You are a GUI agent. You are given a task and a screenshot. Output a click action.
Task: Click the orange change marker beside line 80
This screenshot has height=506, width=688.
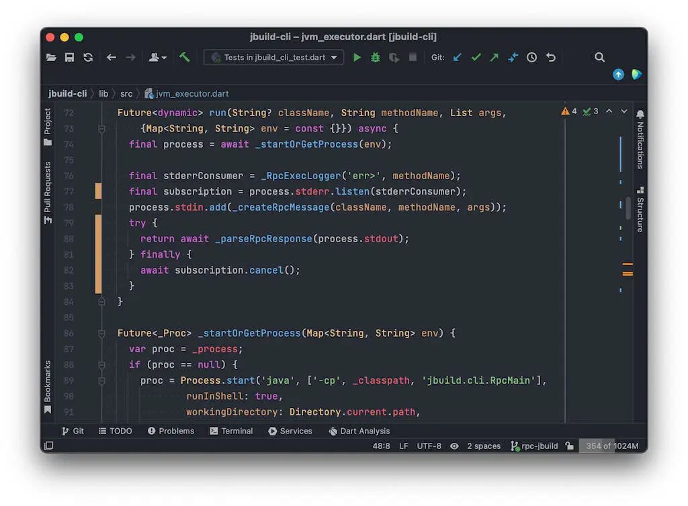pos(98,254)
